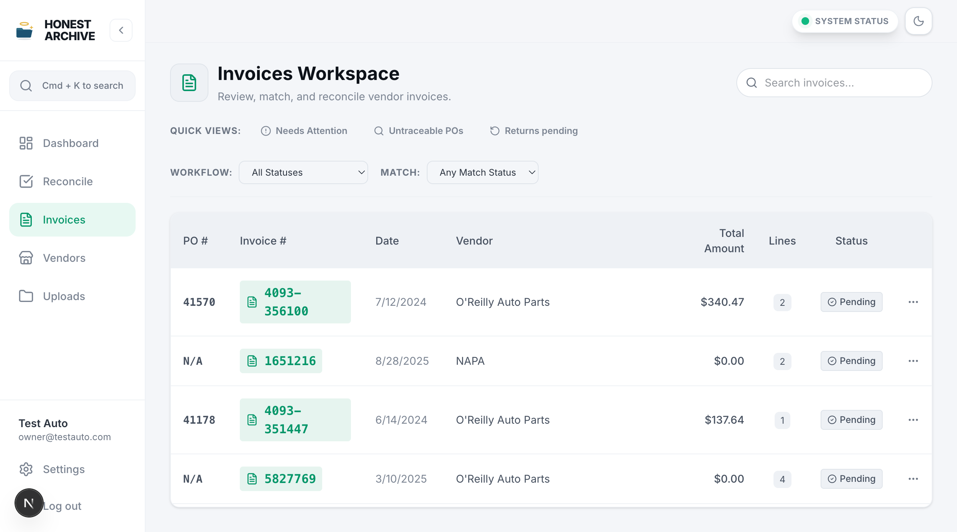Toggle dark mode with the moon icon
Screen dimensions: 957x532
[918, 21]
